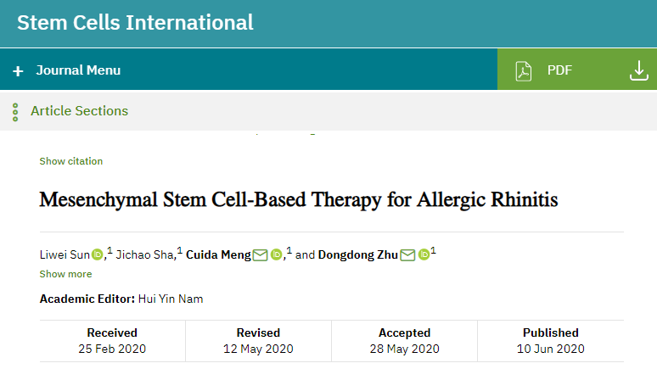
Task: Click the PDF download arrow icon
Action: pyautogui.click(x=638, y=70)
